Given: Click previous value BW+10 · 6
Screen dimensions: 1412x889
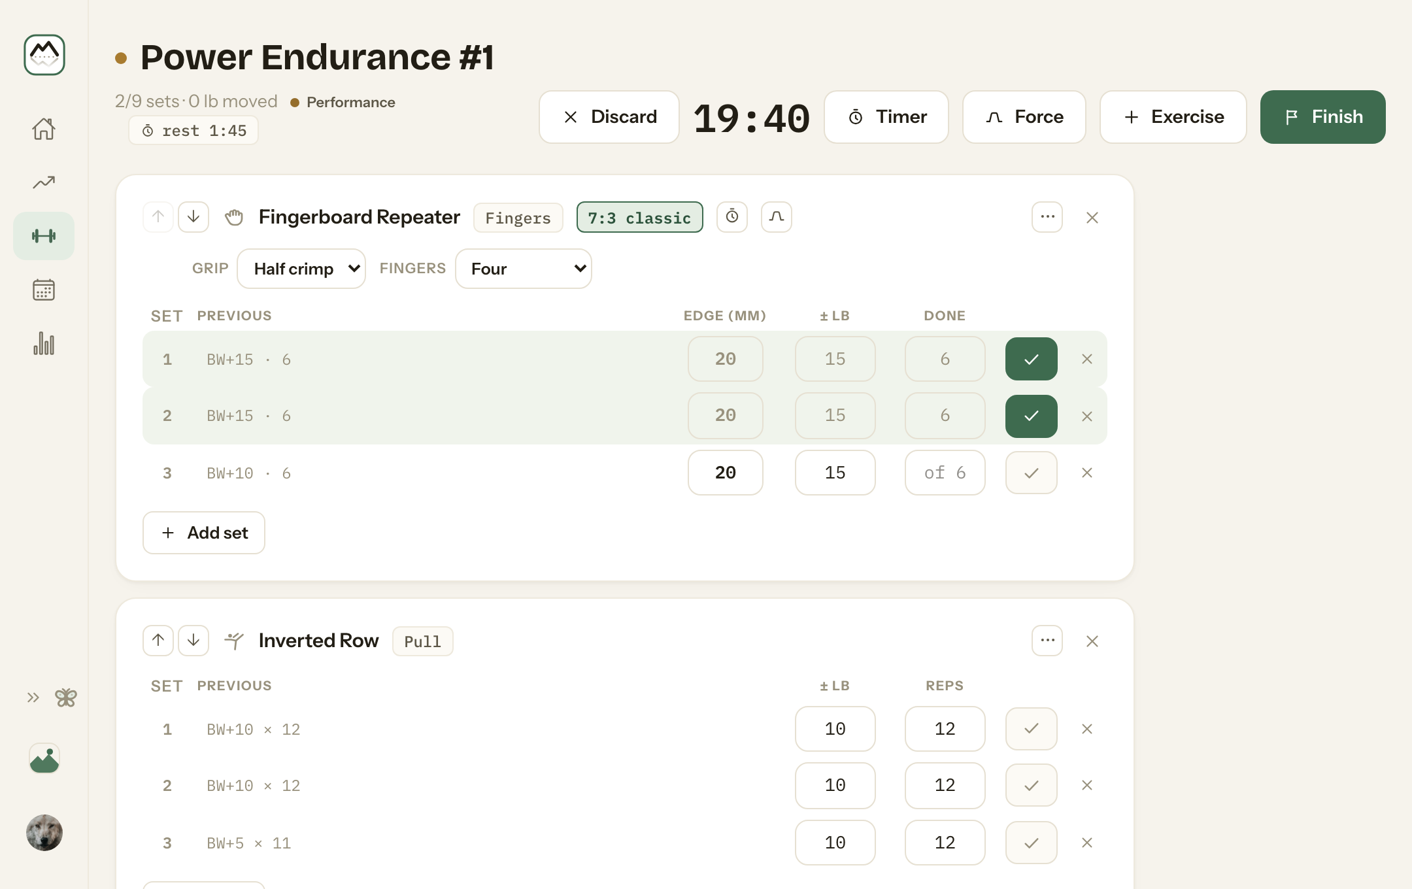Looking at the screenshot, I should tap(249, 473).
